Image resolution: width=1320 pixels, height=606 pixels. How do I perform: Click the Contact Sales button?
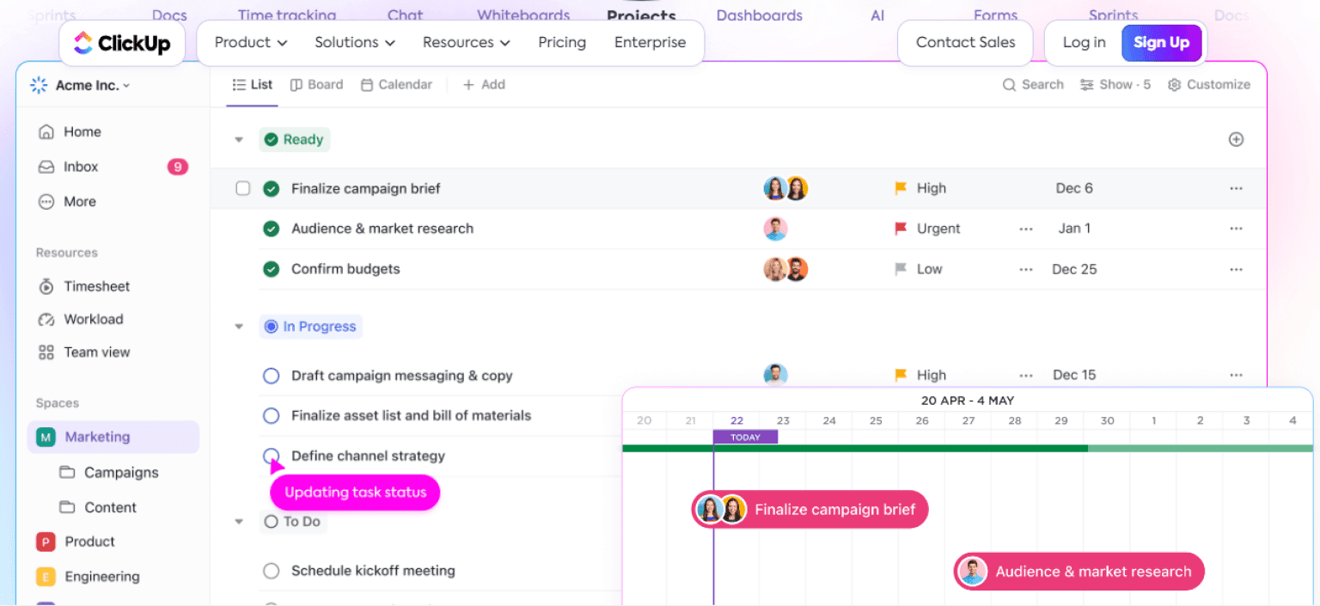pyautogui.click(x=964, y=42)
